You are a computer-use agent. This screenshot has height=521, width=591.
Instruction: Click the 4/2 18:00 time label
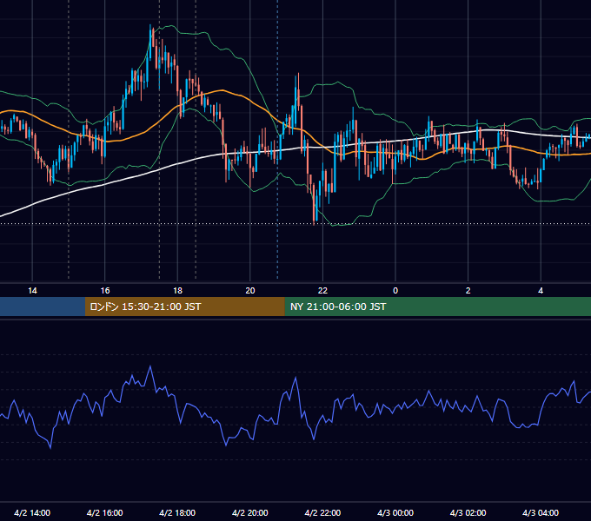[x=177, y=512]
